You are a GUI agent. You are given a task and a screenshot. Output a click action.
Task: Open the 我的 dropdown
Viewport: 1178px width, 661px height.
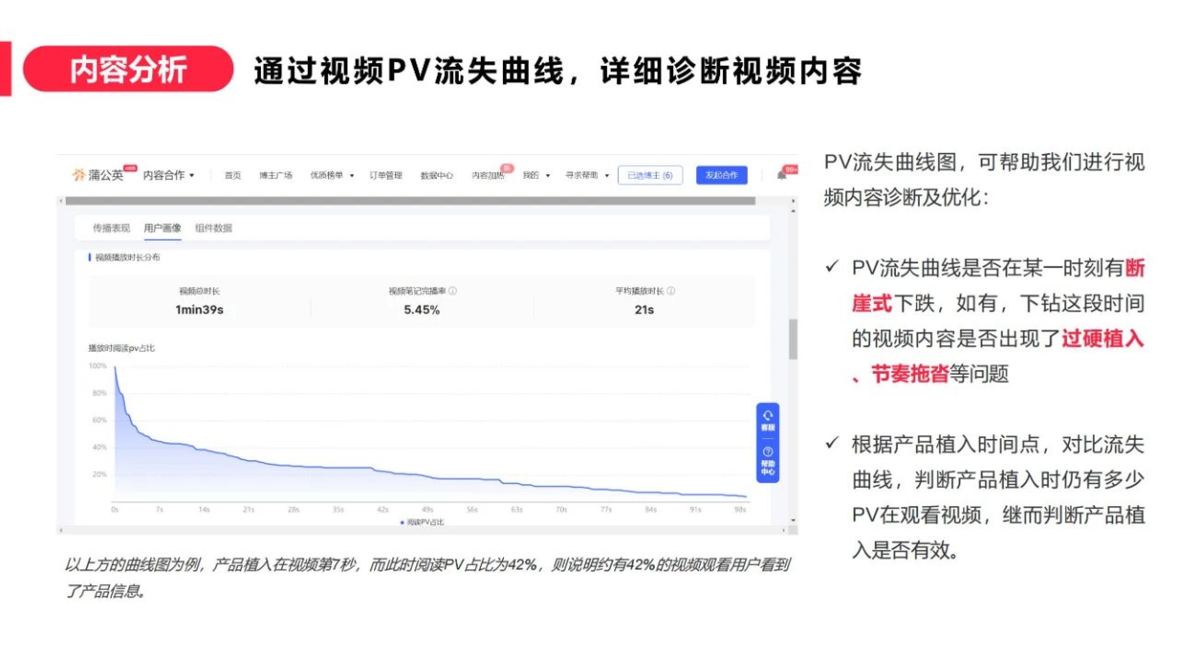537,176
